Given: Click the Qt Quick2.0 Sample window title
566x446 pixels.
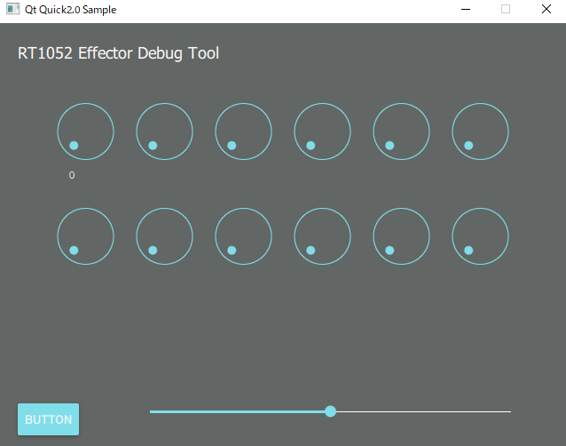Looking at the screenshot, I should (x=70, y=10).
